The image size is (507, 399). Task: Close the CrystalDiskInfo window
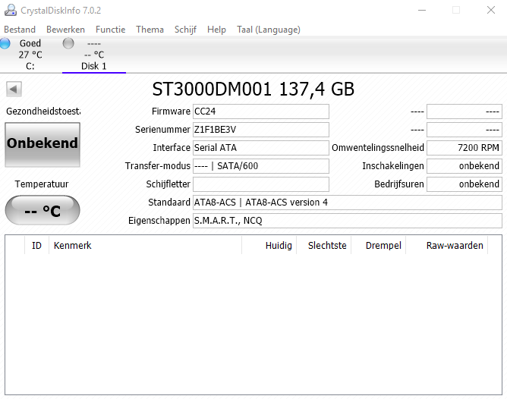click(x=491, y=11)
